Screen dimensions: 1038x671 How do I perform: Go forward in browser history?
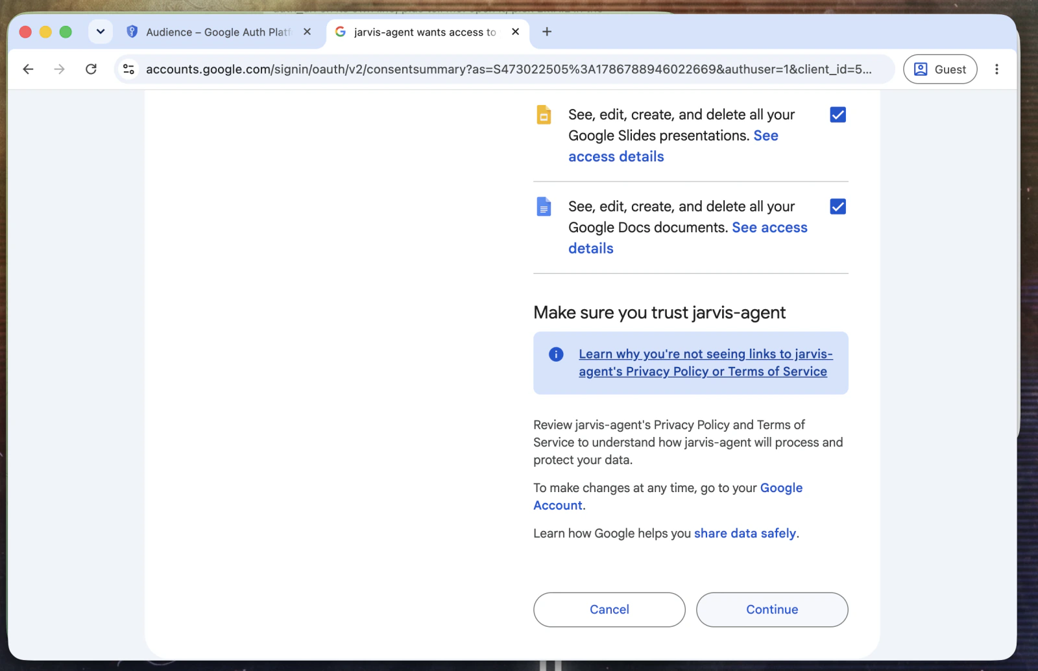point(59,69)
